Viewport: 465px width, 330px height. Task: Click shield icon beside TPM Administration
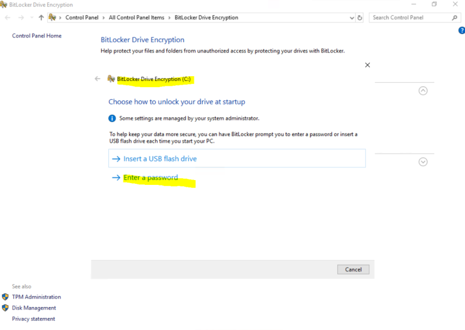coord(5,297)
